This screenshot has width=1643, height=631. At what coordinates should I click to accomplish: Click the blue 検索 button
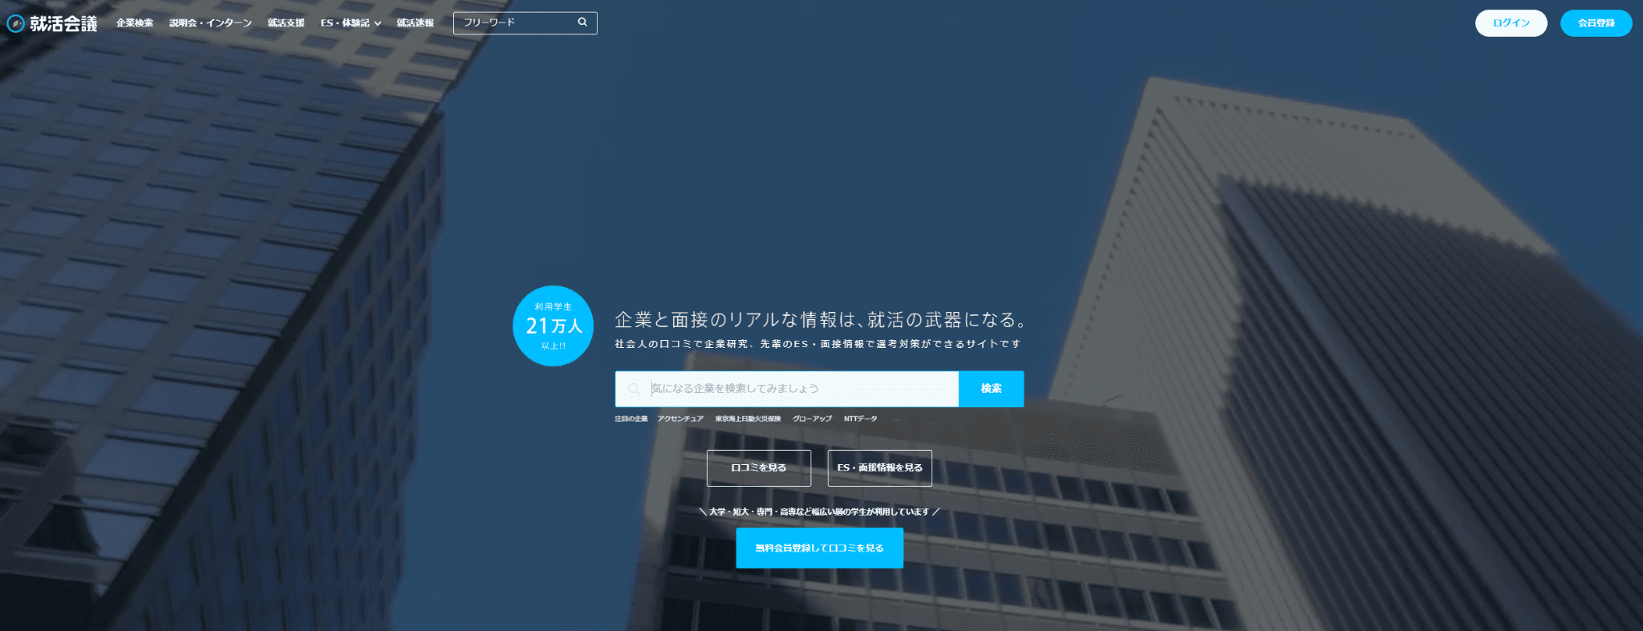(992, 389)
